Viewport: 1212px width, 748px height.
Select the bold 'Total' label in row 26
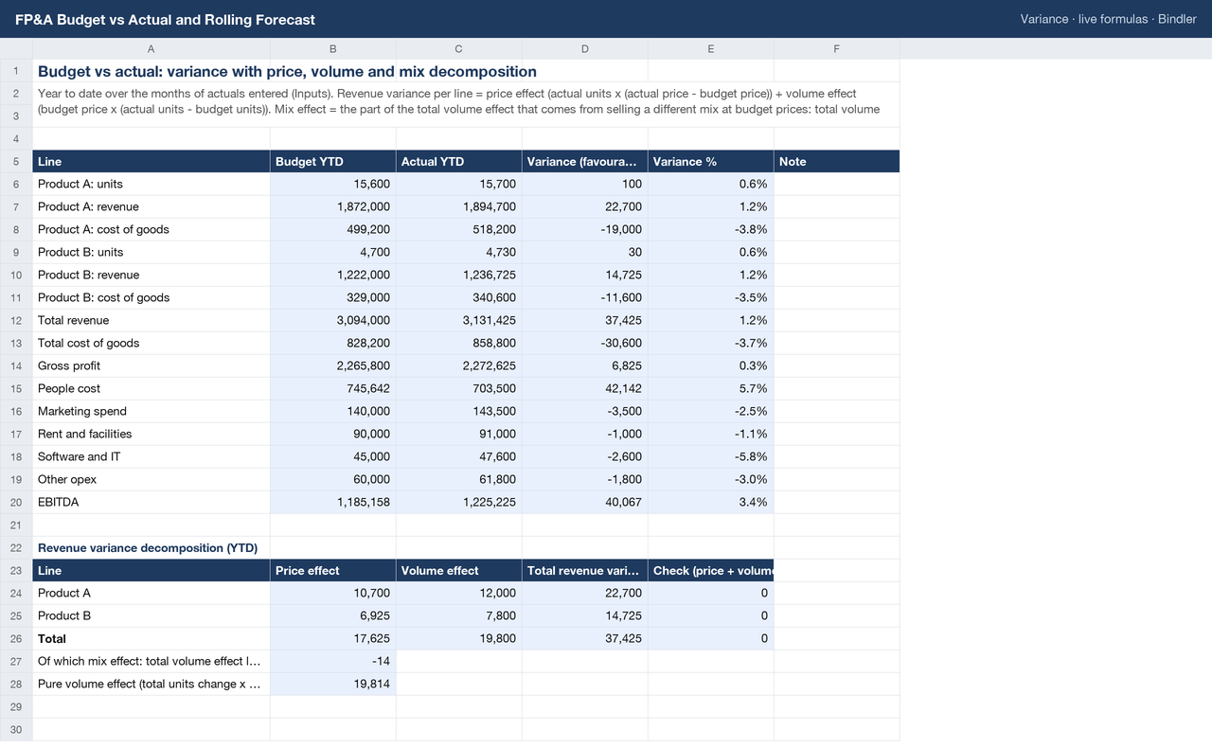pos(151,638)
